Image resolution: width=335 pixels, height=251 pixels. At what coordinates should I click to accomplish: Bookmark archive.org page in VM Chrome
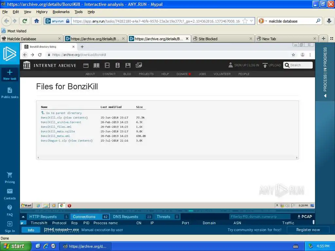coord(293,55)
